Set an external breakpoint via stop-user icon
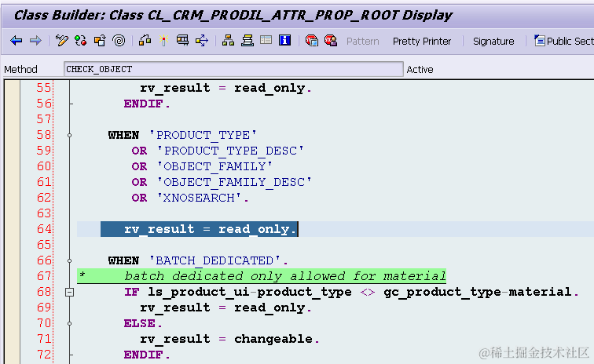Image resolution: width=594 pixels, height=364 pixels. pos(331,41)
